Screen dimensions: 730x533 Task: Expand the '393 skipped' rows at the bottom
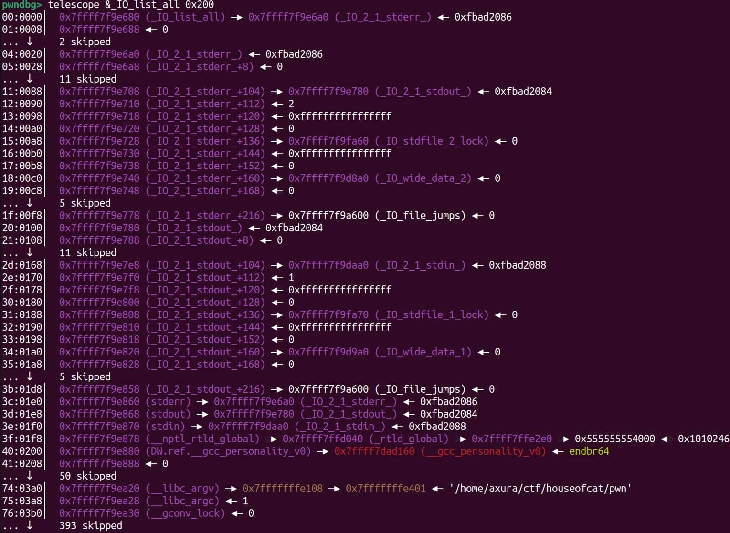[x=91, y=525]
